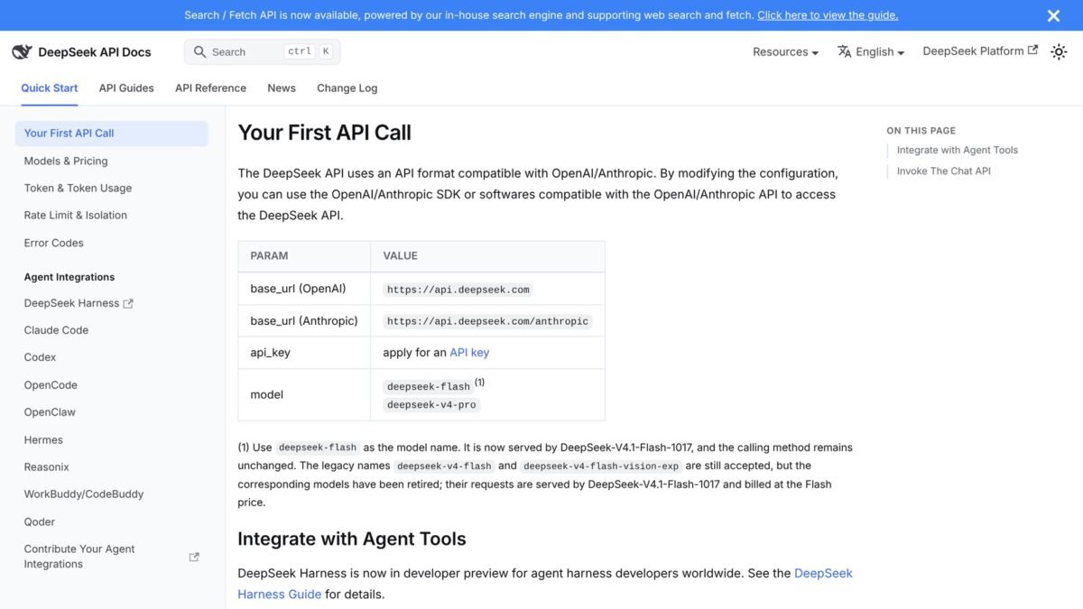Click the Agent Integrations sidebar heading
Viewport: 1083px width, 609px height.
69,277
